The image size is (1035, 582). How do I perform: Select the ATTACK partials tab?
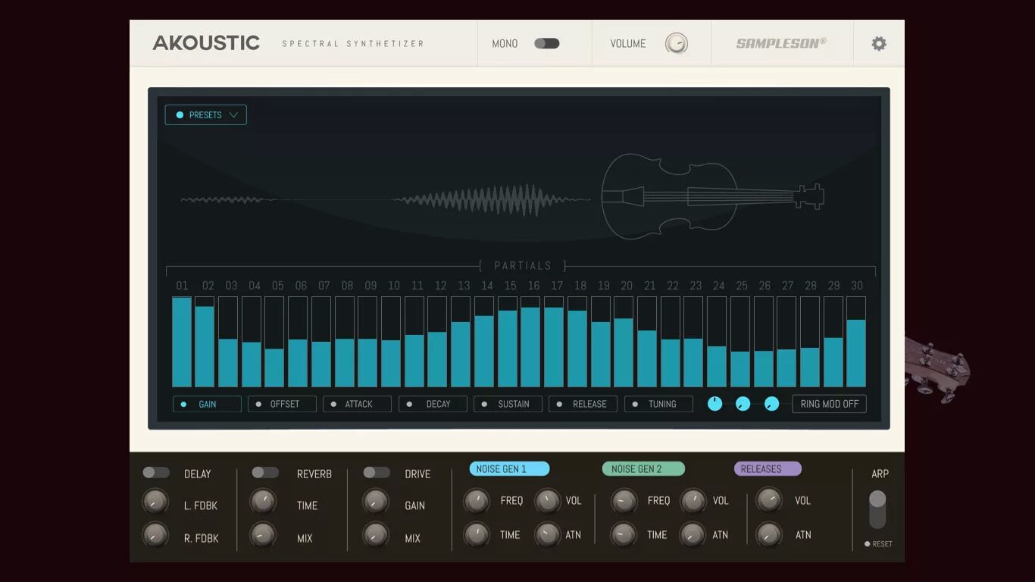click(357, 404)
